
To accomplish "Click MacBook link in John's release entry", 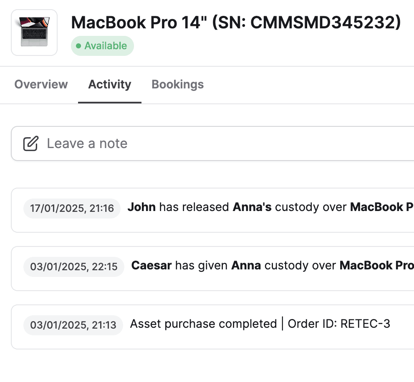I will [382, 207].
